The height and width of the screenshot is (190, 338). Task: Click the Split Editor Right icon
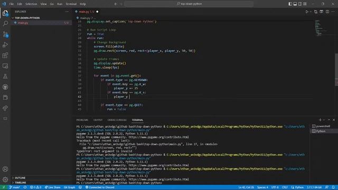[x=327, y=12]
